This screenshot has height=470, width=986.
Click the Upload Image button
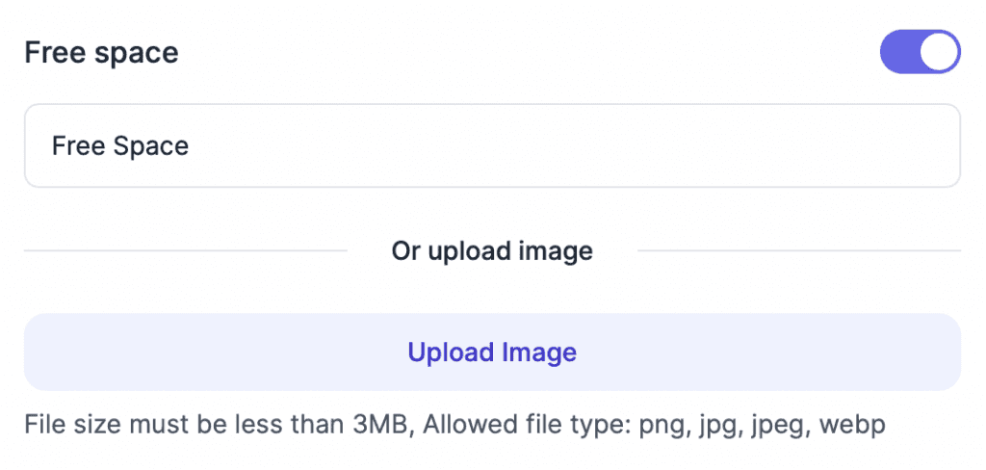tap(492, 352)
